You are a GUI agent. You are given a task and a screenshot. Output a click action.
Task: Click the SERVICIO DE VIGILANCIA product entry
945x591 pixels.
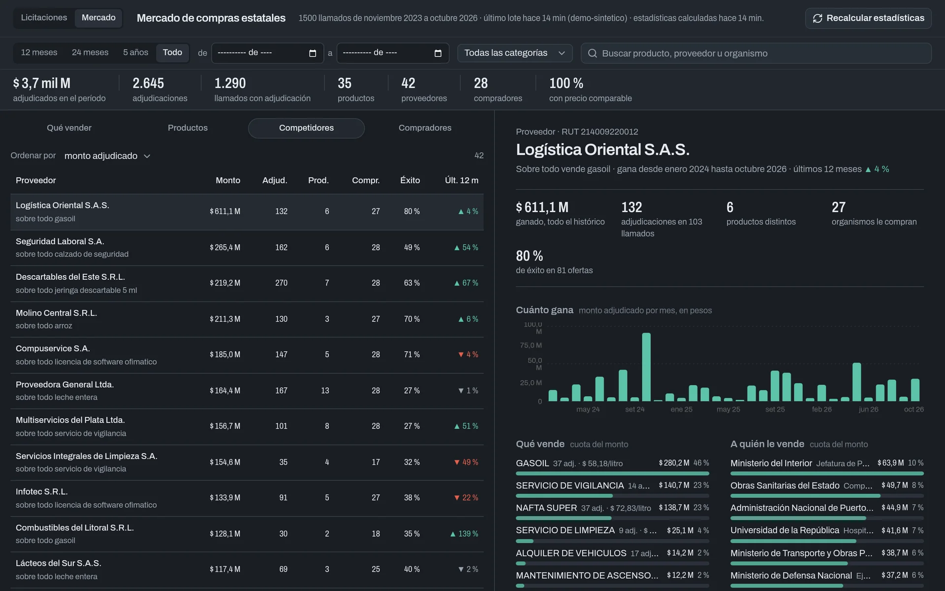(612, 489)
